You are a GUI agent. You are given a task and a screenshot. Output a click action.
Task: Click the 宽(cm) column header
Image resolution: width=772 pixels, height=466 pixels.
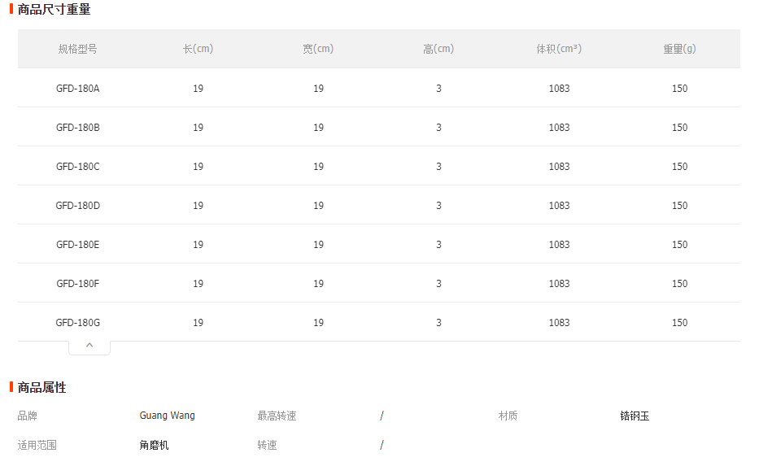[x=318, y=49]
